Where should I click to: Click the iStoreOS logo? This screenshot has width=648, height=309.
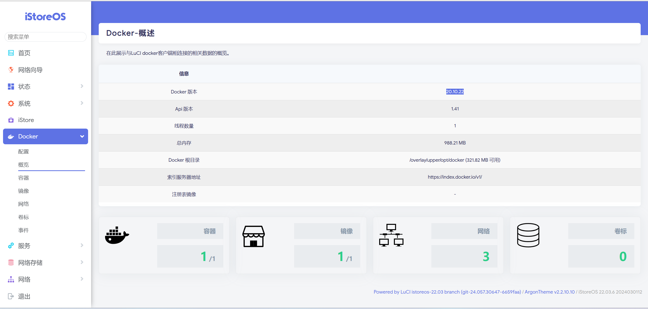pos(45,17)
